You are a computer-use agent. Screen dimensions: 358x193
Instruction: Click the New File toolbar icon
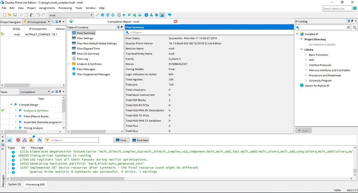4,15
